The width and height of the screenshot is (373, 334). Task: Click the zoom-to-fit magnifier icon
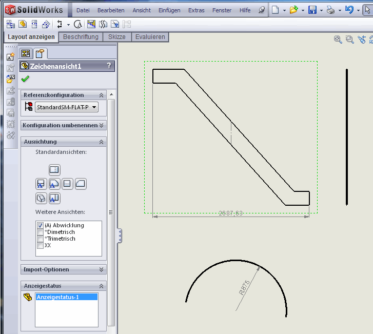point(338,40)
